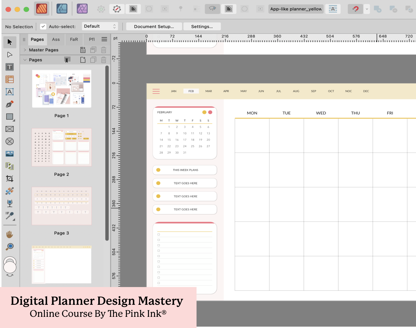Select the Page 3 thumbnail
This screenshot has height=328, width=416.
pyautogui.click(x=61, y=206)
